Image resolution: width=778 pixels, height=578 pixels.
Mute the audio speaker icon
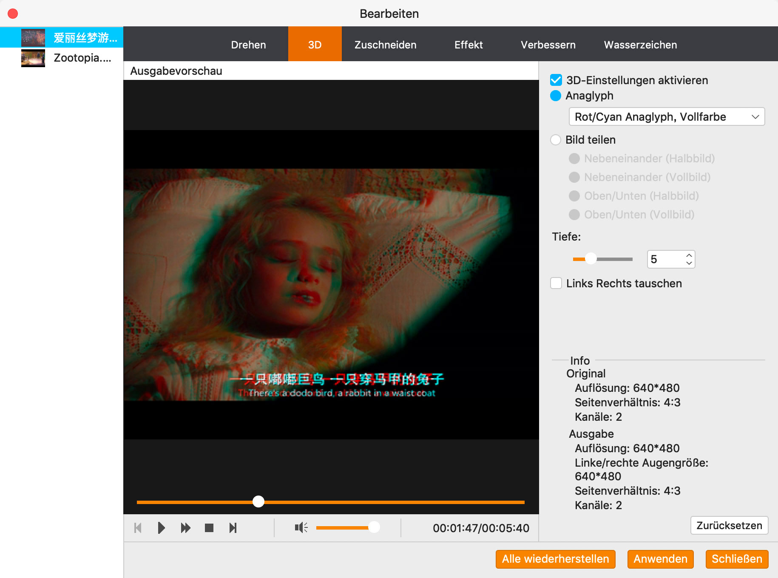[x=301, y=528]
